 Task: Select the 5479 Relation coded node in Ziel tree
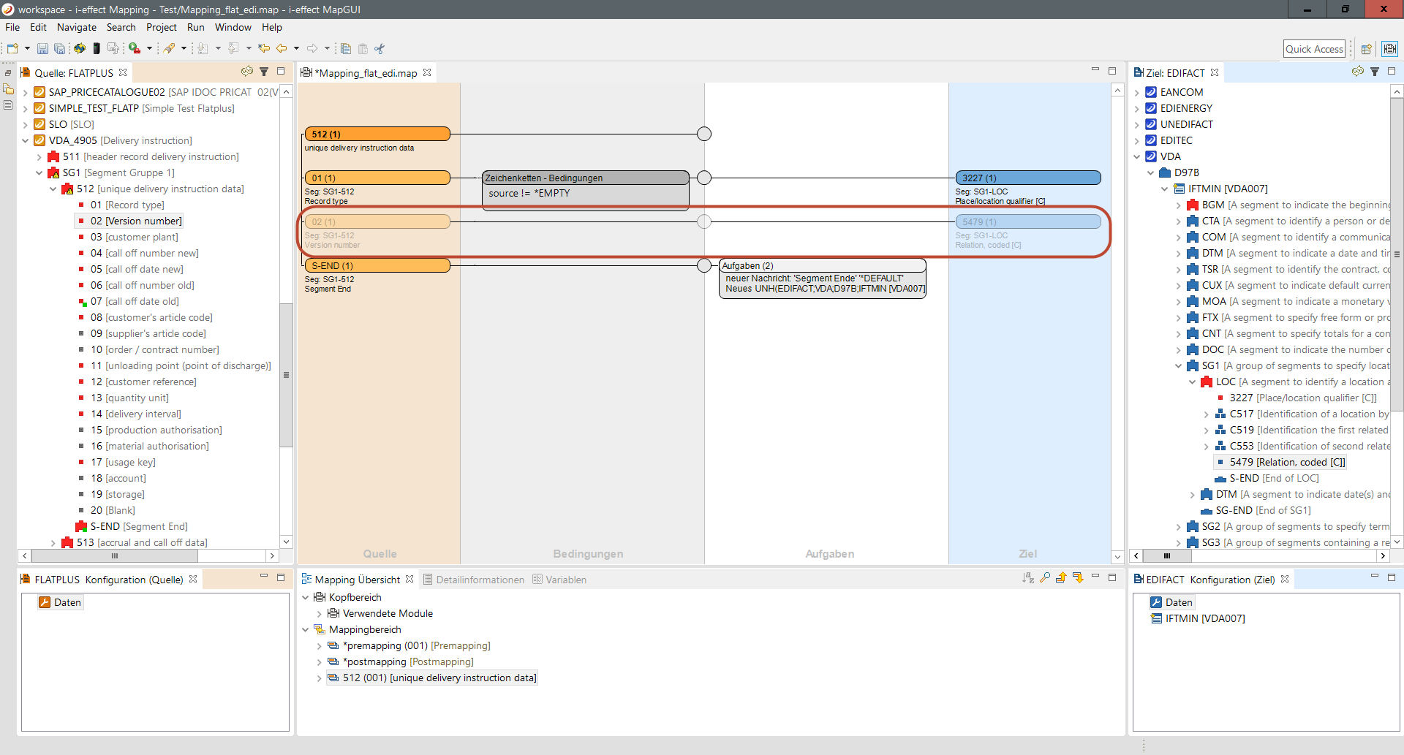(x=1286, y=462)
